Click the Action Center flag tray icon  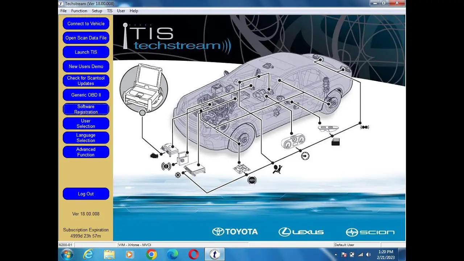pos(344,255)
